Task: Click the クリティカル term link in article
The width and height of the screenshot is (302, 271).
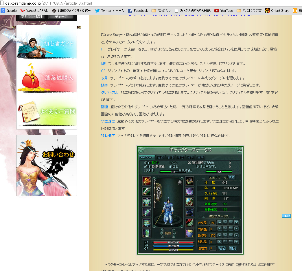Action: (110, 92)
